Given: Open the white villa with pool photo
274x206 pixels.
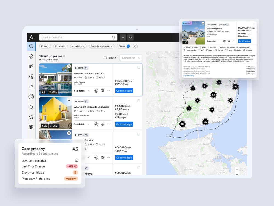Looking at the screenshot, I should tap(55, 80).
